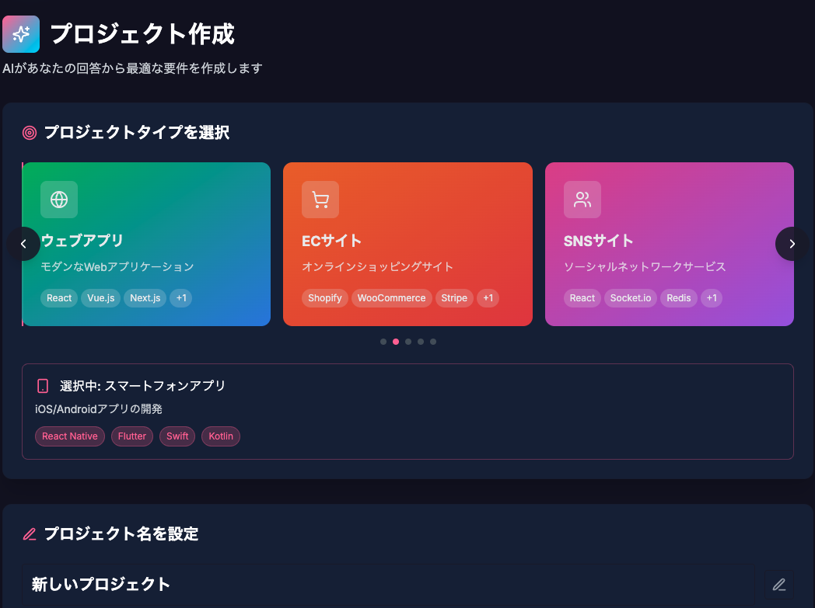This screenshot has width=815, height=608.
Task: Click the shopping cart icon on ECサイト card
Action: 320,200
